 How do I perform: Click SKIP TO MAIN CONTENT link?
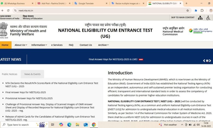coord(183,17)
